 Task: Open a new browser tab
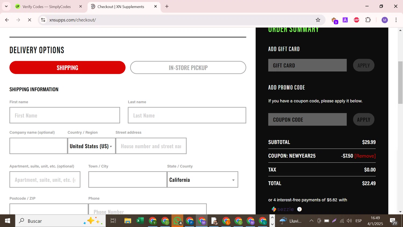(167, 6)
